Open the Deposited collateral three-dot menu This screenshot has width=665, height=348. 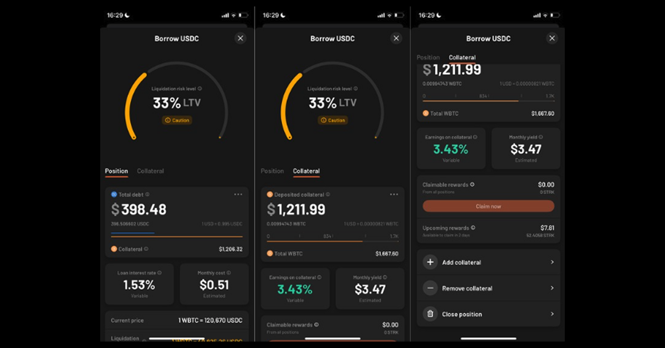tap(394, 194)
